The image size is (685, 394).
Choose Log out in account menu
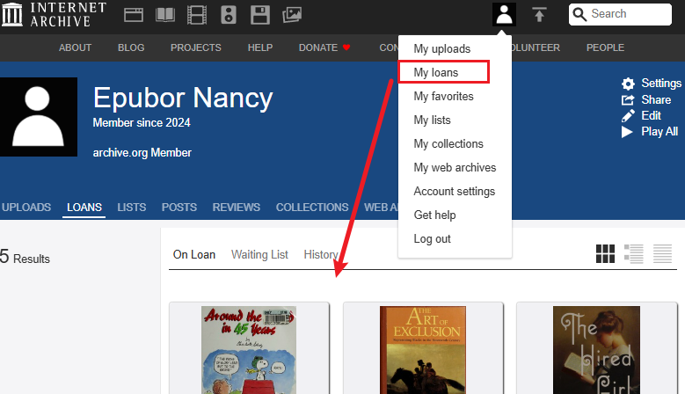pyautogui.click(x=432, y=239)
